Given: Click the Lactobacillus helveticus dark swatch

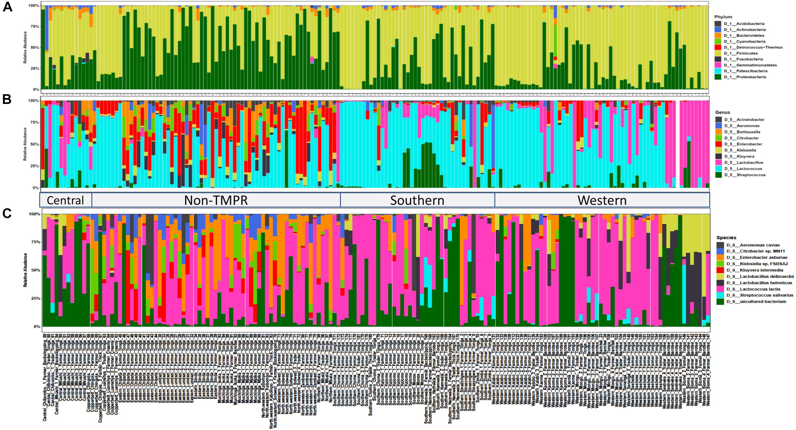Looking at the screenshot, I should coord(720,283).
